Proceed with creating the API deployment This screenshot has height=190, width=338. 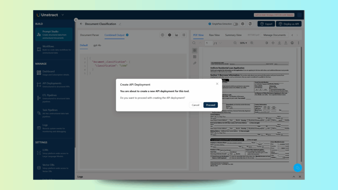click(x=210, y=105)
